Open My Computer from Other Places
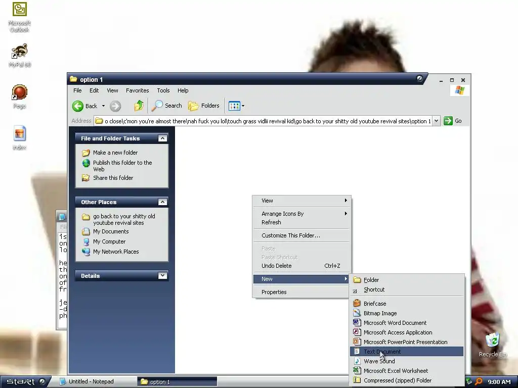 (109, 241)
